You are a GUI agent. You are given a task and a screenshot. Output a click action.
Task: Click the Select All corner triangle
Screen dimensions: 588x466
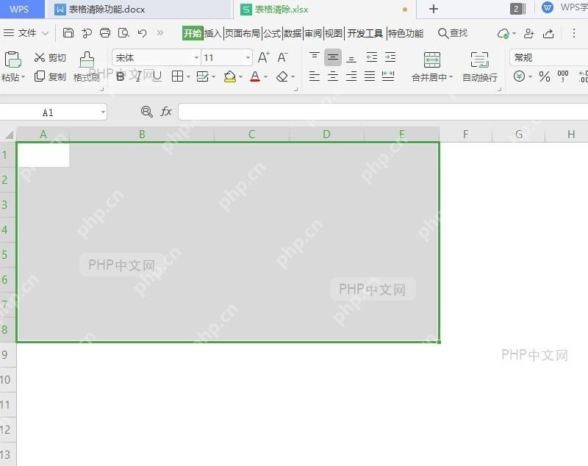[9, 135]
